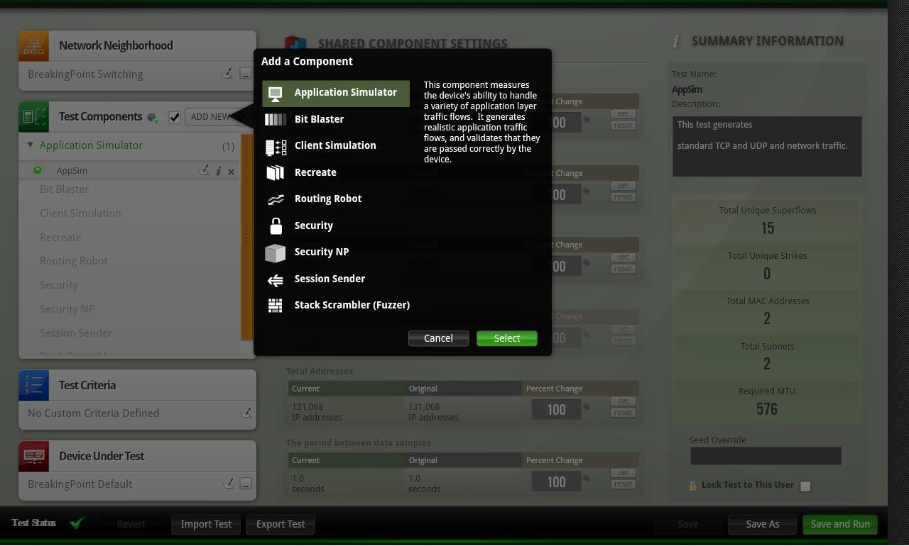Click the green Select button

pyautogui.click(x=506, y=338)
